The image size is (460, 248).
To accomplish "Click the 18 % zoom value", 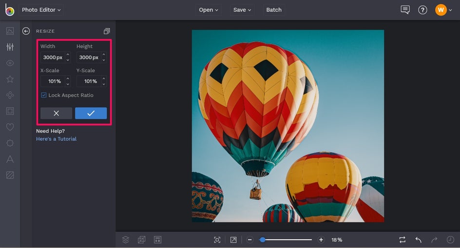I will pos(337,240).
